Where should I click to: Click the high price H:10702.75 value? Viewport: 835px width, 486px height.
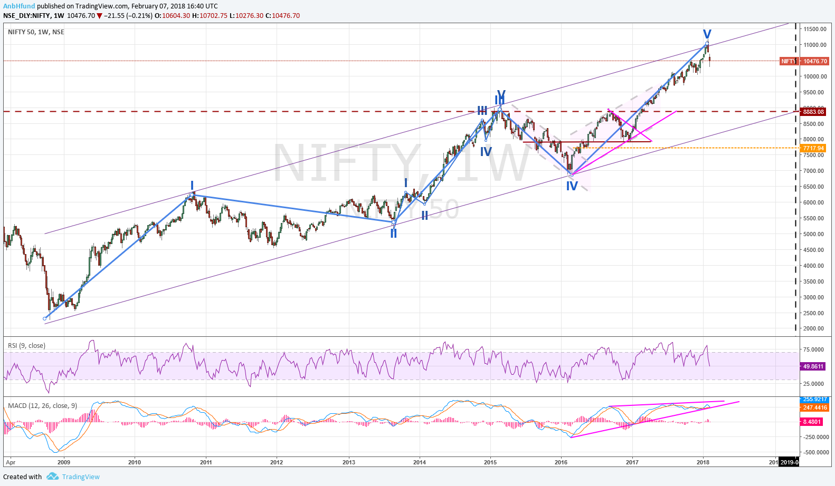click(210, 16)
